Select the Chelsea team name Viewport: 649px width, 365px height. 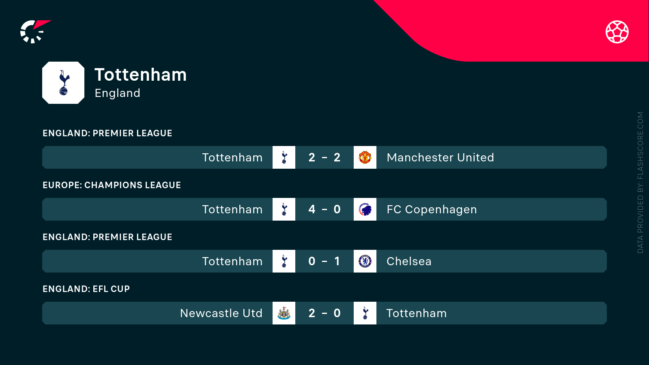pos(409,262)
